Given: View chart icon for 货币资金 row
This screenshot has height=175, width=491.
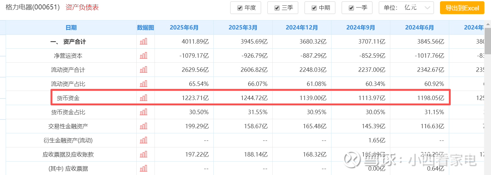Looking at the screenshot, I should [x=144, y=98].
